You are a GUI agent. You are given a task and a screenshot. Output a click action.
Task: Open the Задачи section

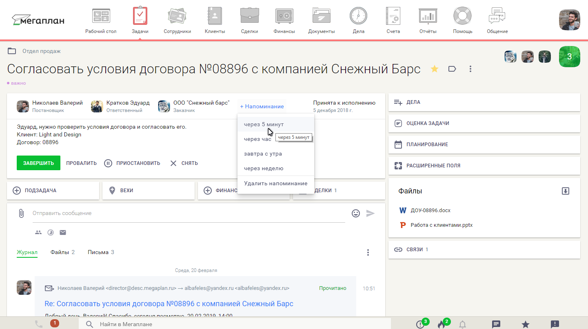[140, 20]
